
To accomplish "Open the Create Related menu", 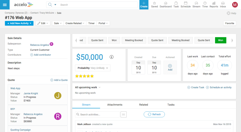I will (75, 23).
